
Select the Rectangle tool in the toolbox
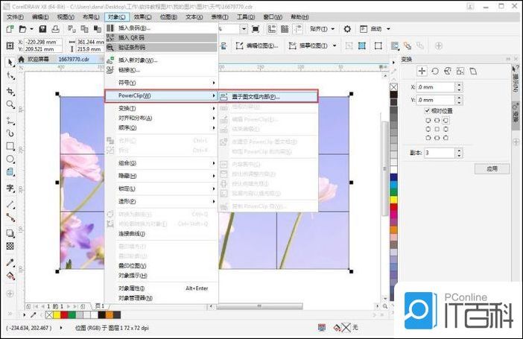tap(10, 146)
